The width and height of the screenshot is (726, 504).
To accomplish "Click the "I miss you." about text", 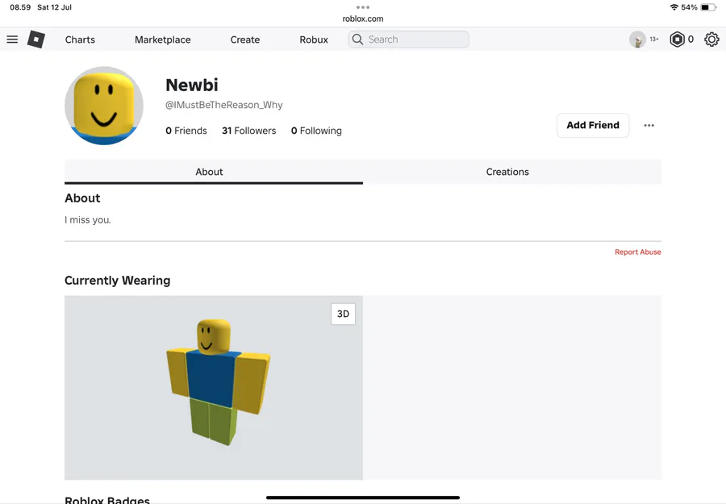I will [x=87, y=220].
